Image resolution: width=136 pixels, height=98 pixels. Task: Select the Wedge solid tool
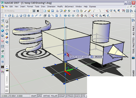pos(13,15)
